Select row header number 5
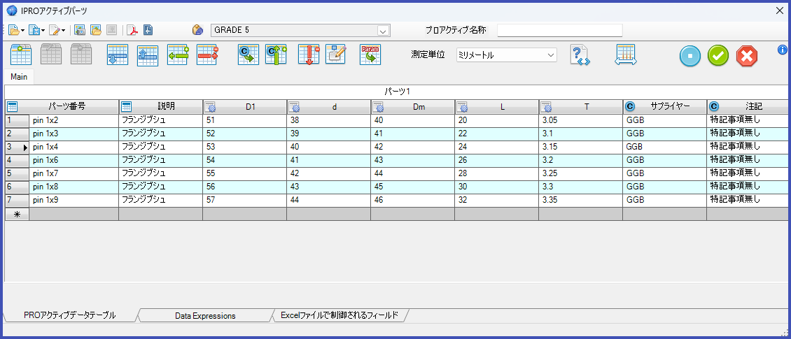The image size is (791, 339). (x=17, y=174)
